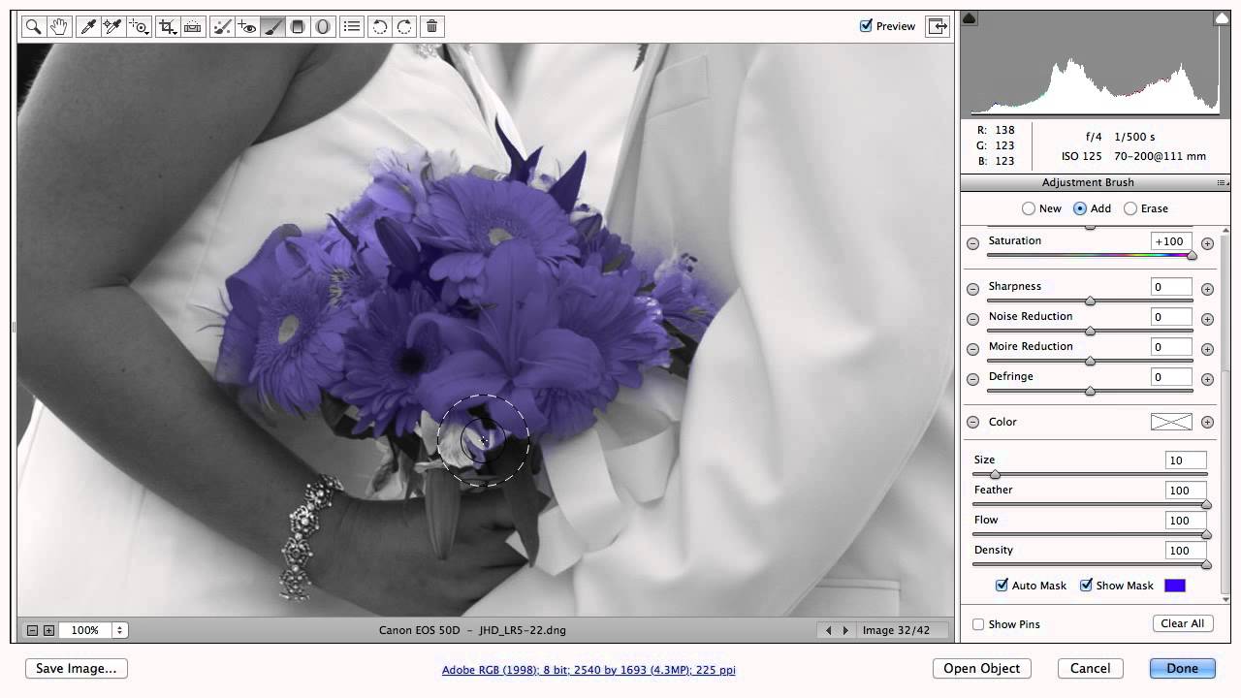Rotate image counterclockwise
Screen dimensions: 1241x698
pos(380,27)
